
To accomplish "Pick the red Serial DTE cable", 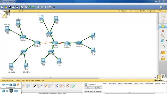I will click(68, 86).
